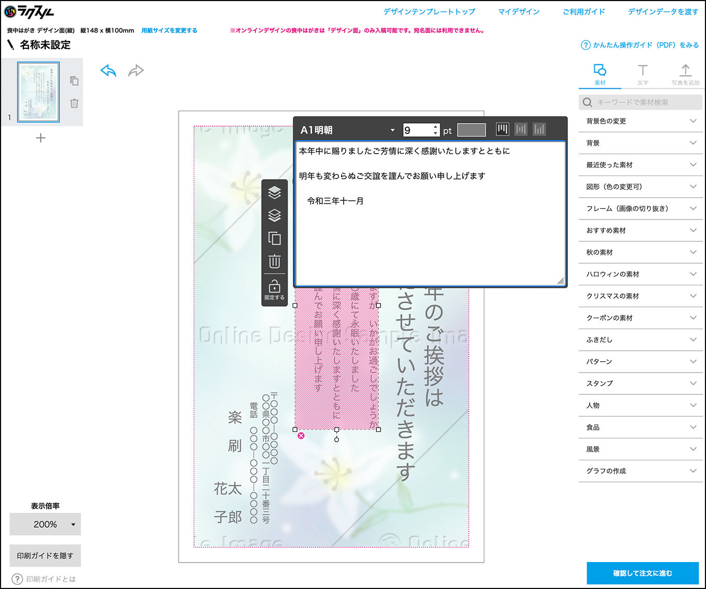
Task: Click the rotate handle below the text box
Action: pyautogui.click(x=337, y=440)
